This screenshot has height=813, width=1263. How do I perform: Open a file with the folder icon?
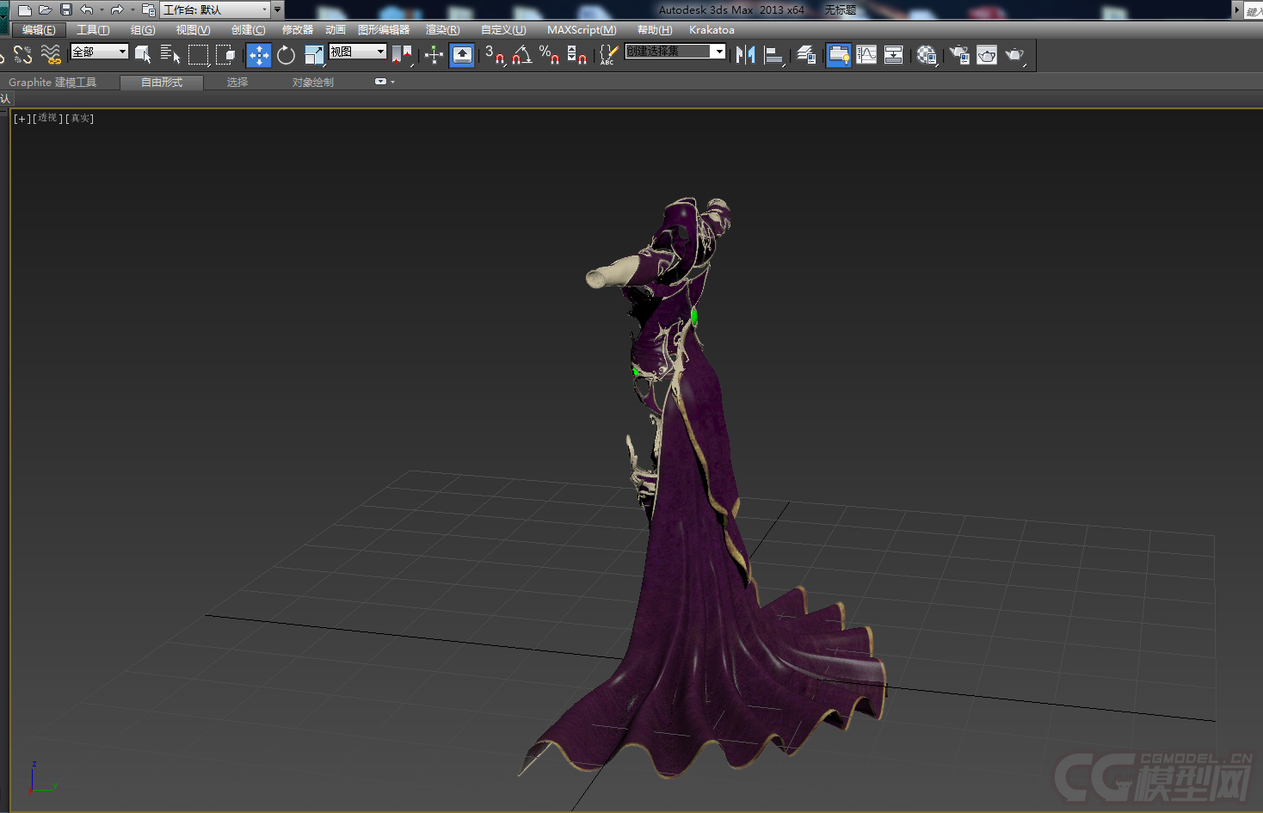click(x=45, y=9)
